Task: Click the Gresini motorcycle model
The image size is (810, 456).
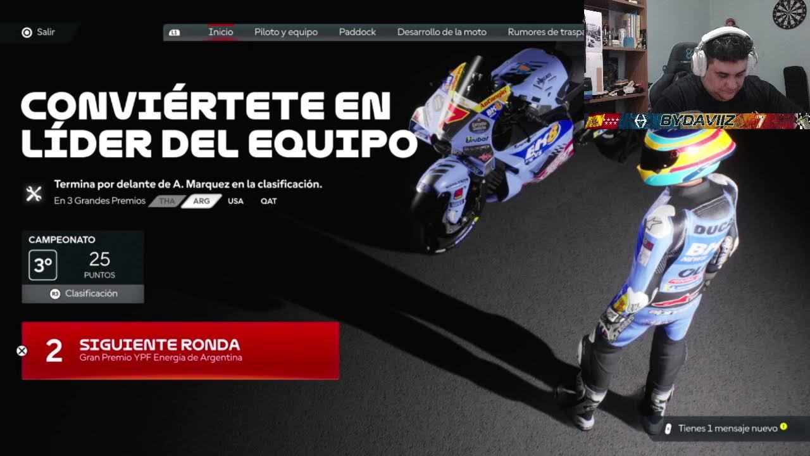Action: [x=494, y=152]
